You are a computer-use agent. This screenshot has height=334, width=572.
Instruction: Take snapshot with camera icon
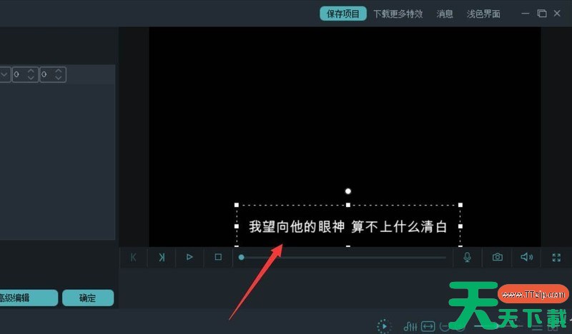[x=497, y=257]
